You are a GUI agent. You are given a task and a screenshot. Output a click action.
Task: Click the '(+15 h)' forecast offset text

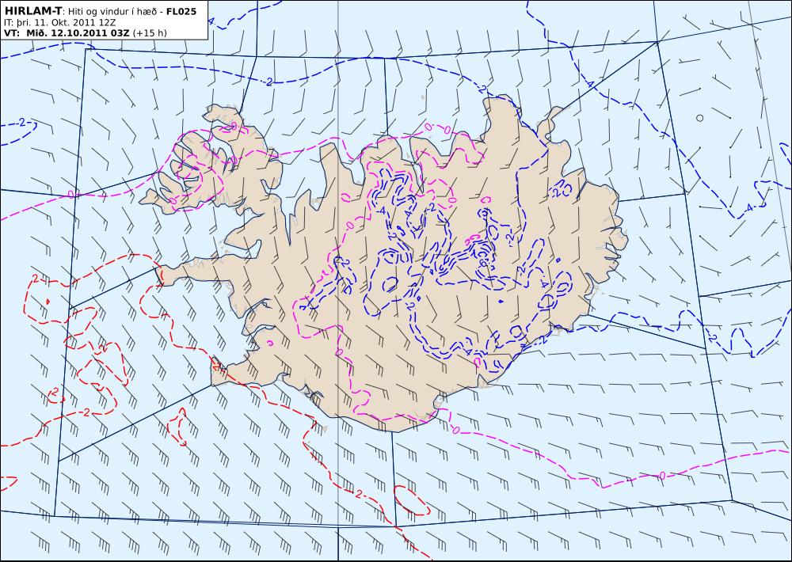coord(150,33)
